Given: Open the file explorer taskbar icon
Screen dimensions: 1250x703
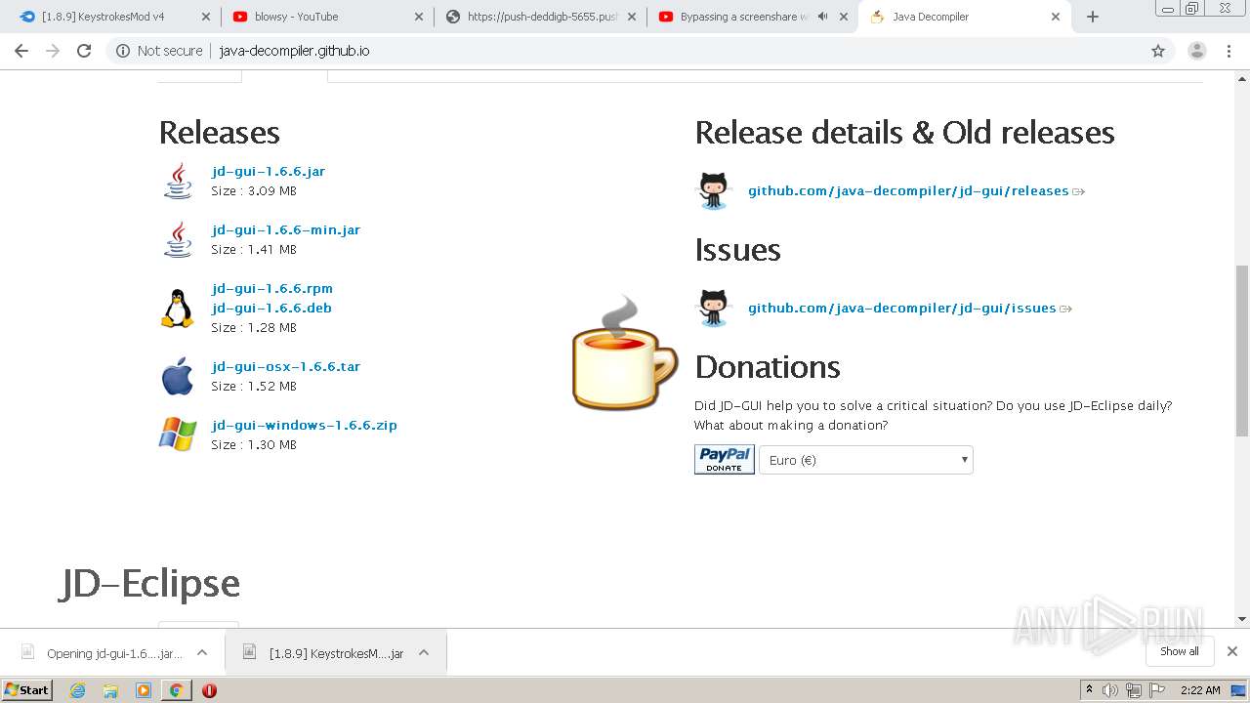Looking at the screenshot, I should click(x=110, y=690).
